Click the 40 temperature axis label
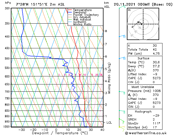175x135 pixels. coord(102,130)
